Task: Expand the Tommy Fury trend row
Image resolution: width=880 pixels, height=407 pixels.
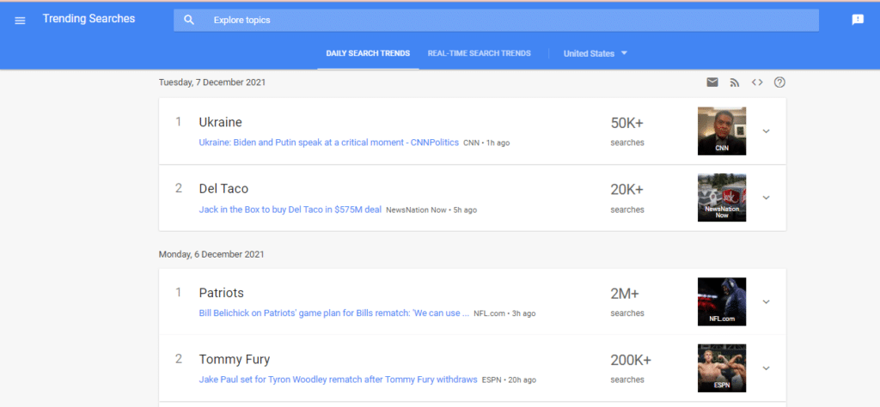Action: pyautogui.click(x=766, y=368)
